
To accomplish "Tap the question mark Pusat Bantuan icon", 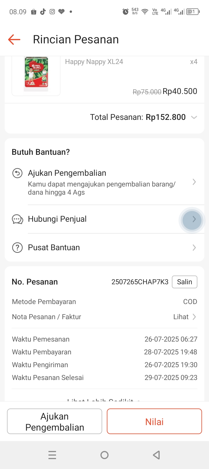I will click(17, 248).
